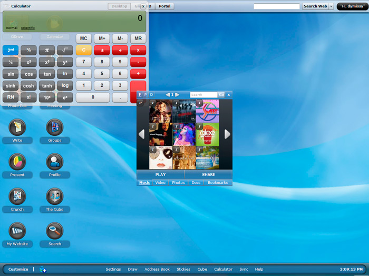
Task: Click the yellow C clear key
Action: [x=84, y=50]
